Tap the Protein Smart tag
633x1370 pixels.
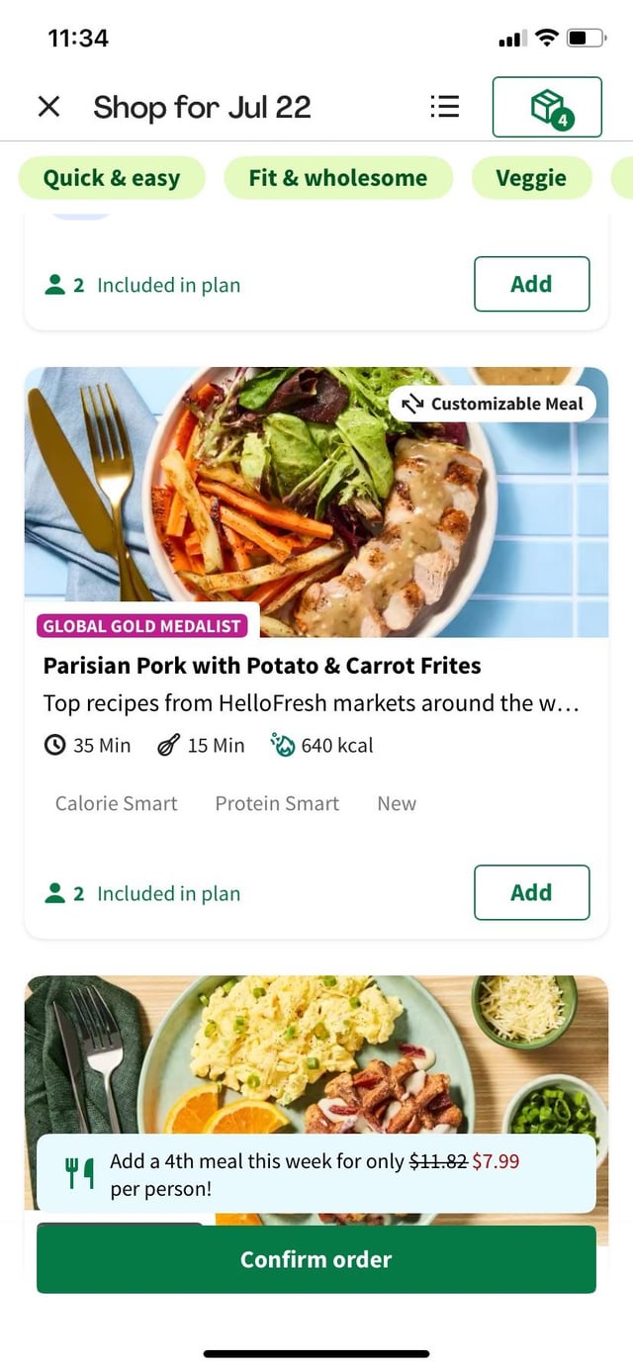click(x=277, y=804)
